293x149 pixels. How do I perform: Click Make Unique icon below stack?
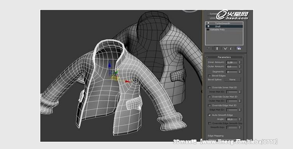225,48
